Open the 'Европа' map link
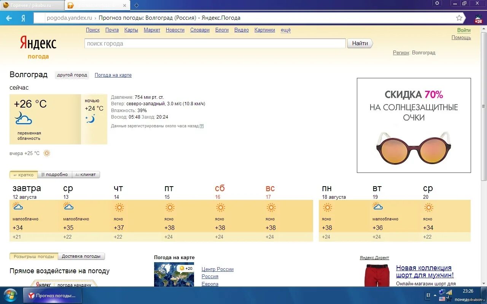 point(210,284)
